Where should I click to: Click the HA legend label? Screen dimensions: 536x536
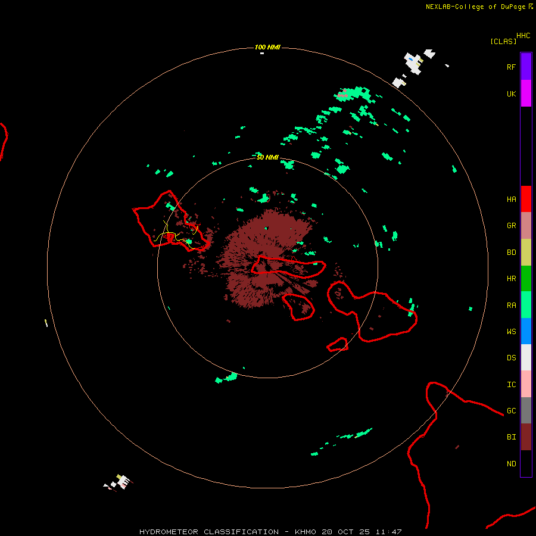[511, 199]
